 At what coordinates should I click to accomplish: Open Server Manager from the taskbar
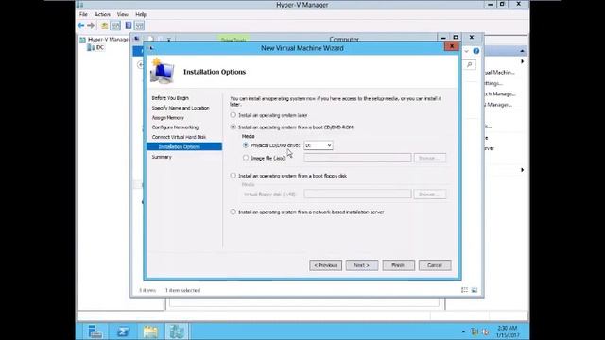point(95,331)
